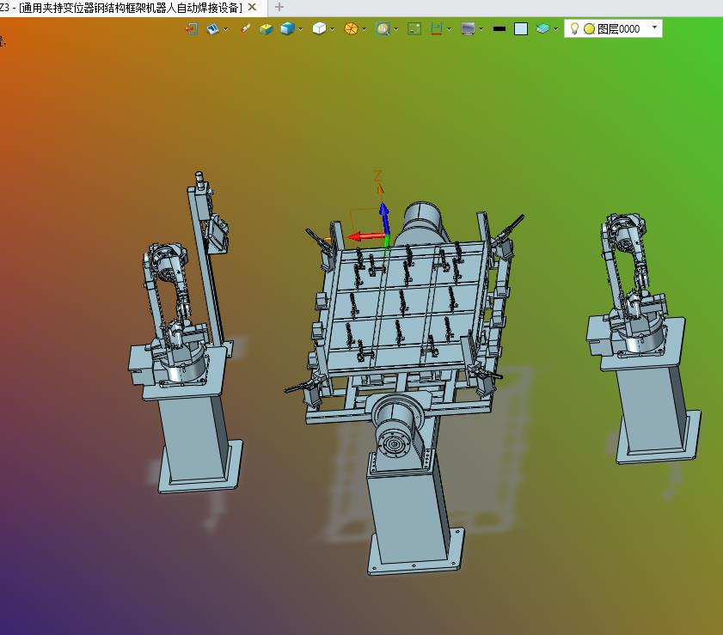The height and width of the screenshot is (635, 723).
Task: Click the red-teal frame alignment icon
Action: [x=436, y=28]
